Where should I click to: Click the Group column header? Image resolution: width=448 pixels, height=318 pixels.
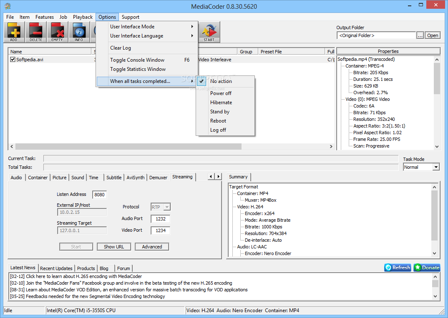(248, 52)
